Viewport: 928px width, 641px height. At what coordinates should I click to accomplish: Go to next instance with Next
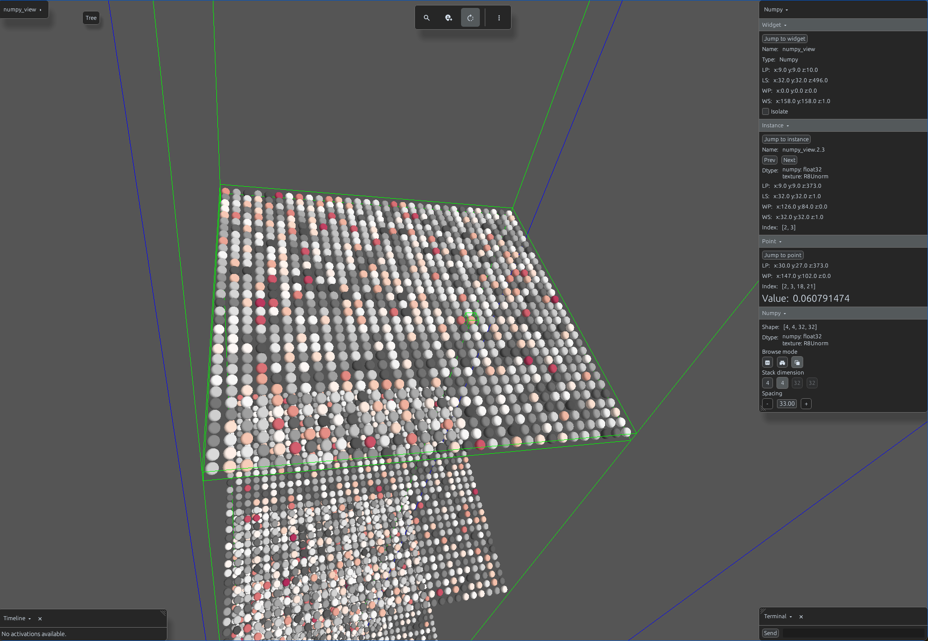tap(789, 160)
